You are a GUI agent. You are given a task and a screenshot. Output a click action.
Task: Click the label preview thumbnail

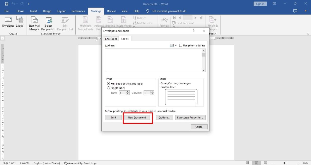pyautogui.click(x=181, y=97)
